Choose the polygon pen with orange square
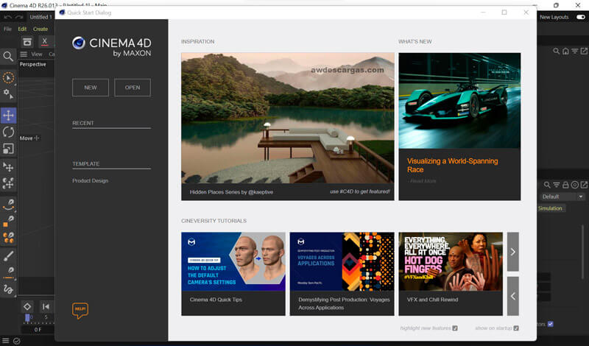The image size is (589, 346). coord(8,221)
